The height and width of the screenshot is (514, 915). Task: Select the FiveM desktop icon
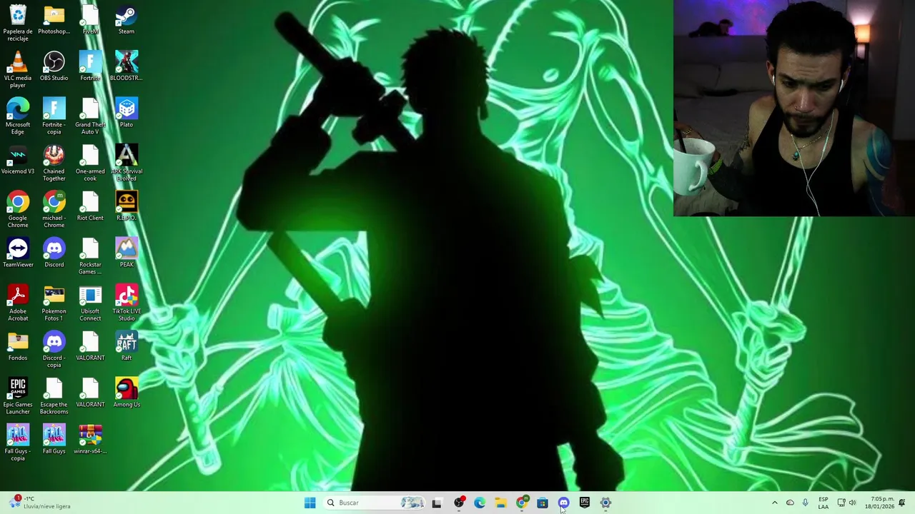click(x=90, y=20)
